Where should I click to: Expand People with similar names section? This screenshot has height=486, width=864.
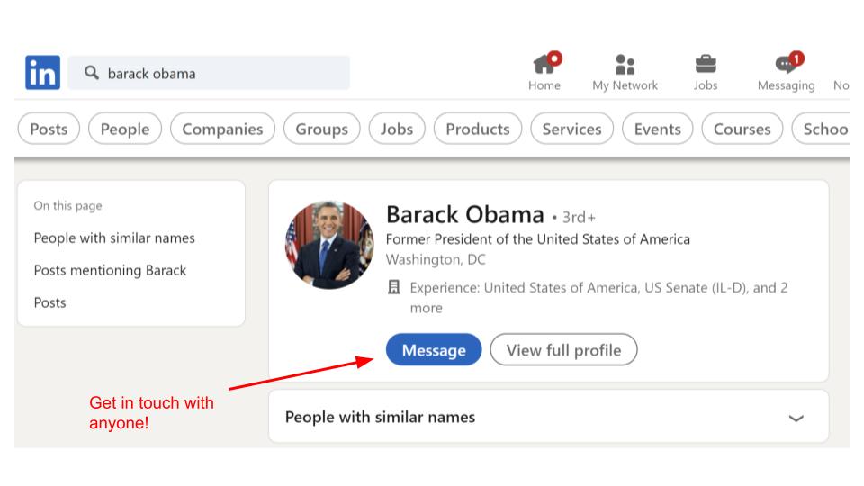796,418
